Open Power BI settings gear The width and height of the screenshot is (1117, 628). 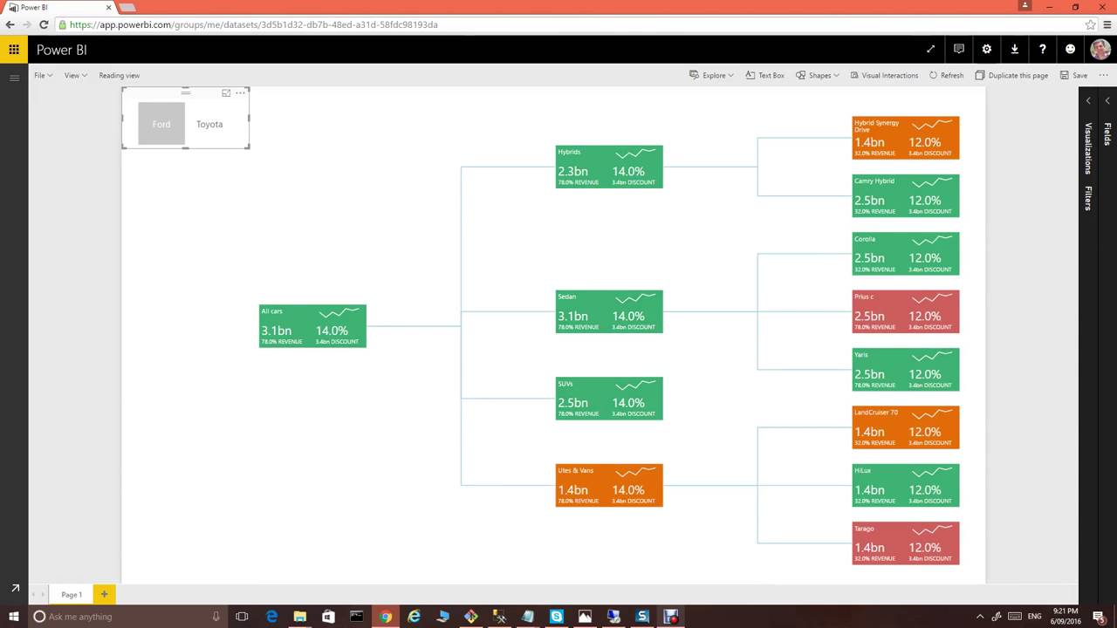click(x=987, y=50)
